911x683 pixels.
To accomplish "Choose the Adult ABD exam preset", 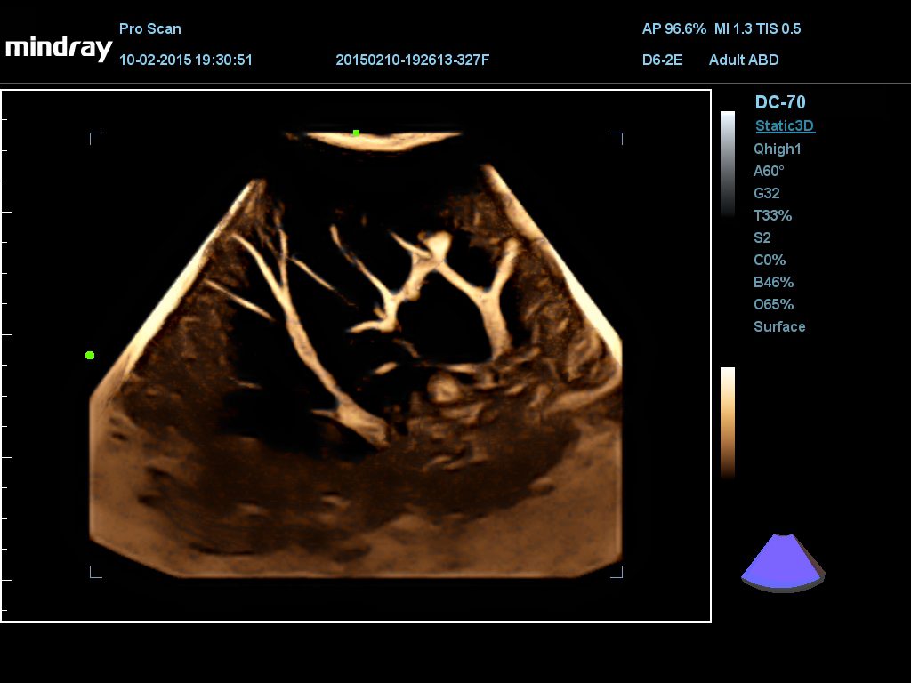I will pyautogui.click(x=744, y=60).
